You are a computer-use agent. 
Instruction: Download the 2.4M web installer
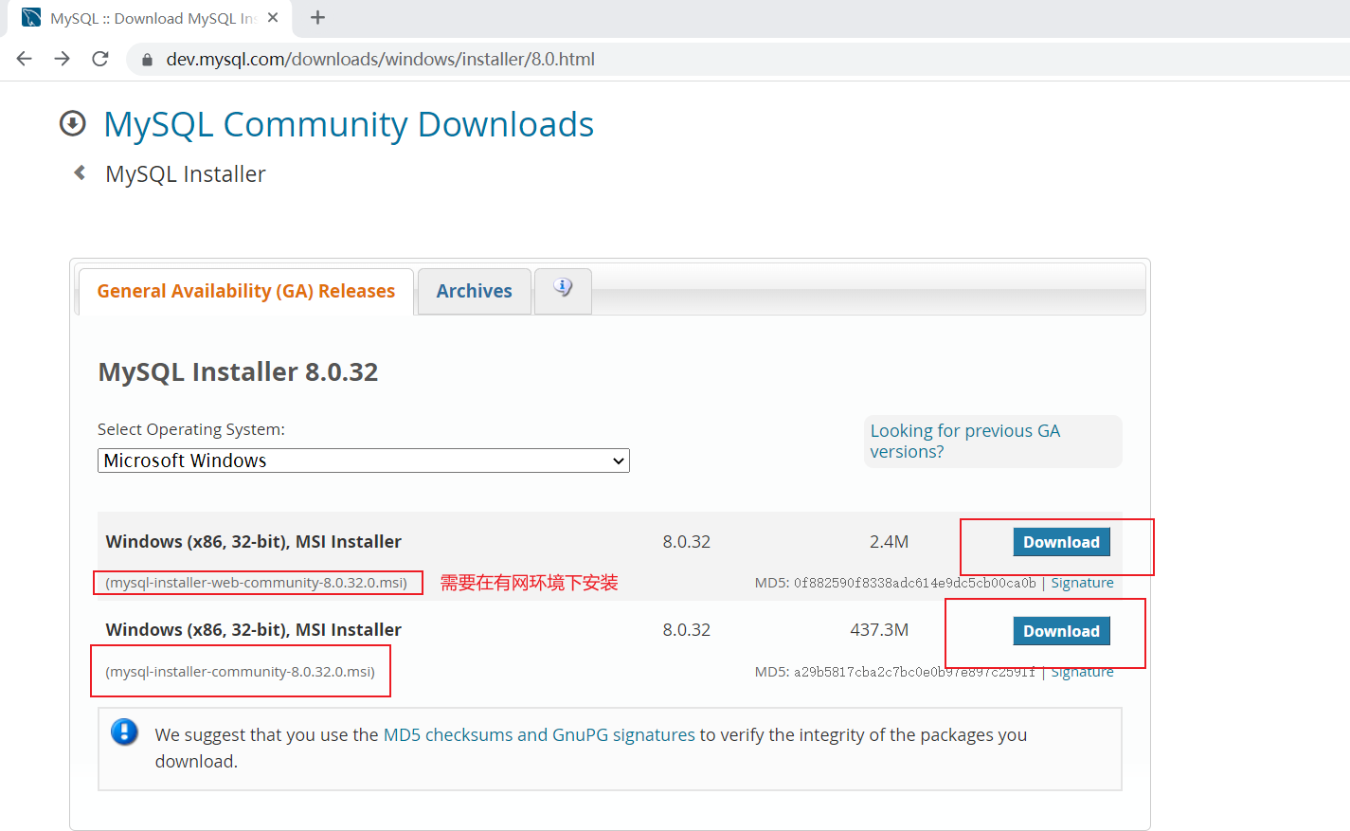coord(1061,542)
